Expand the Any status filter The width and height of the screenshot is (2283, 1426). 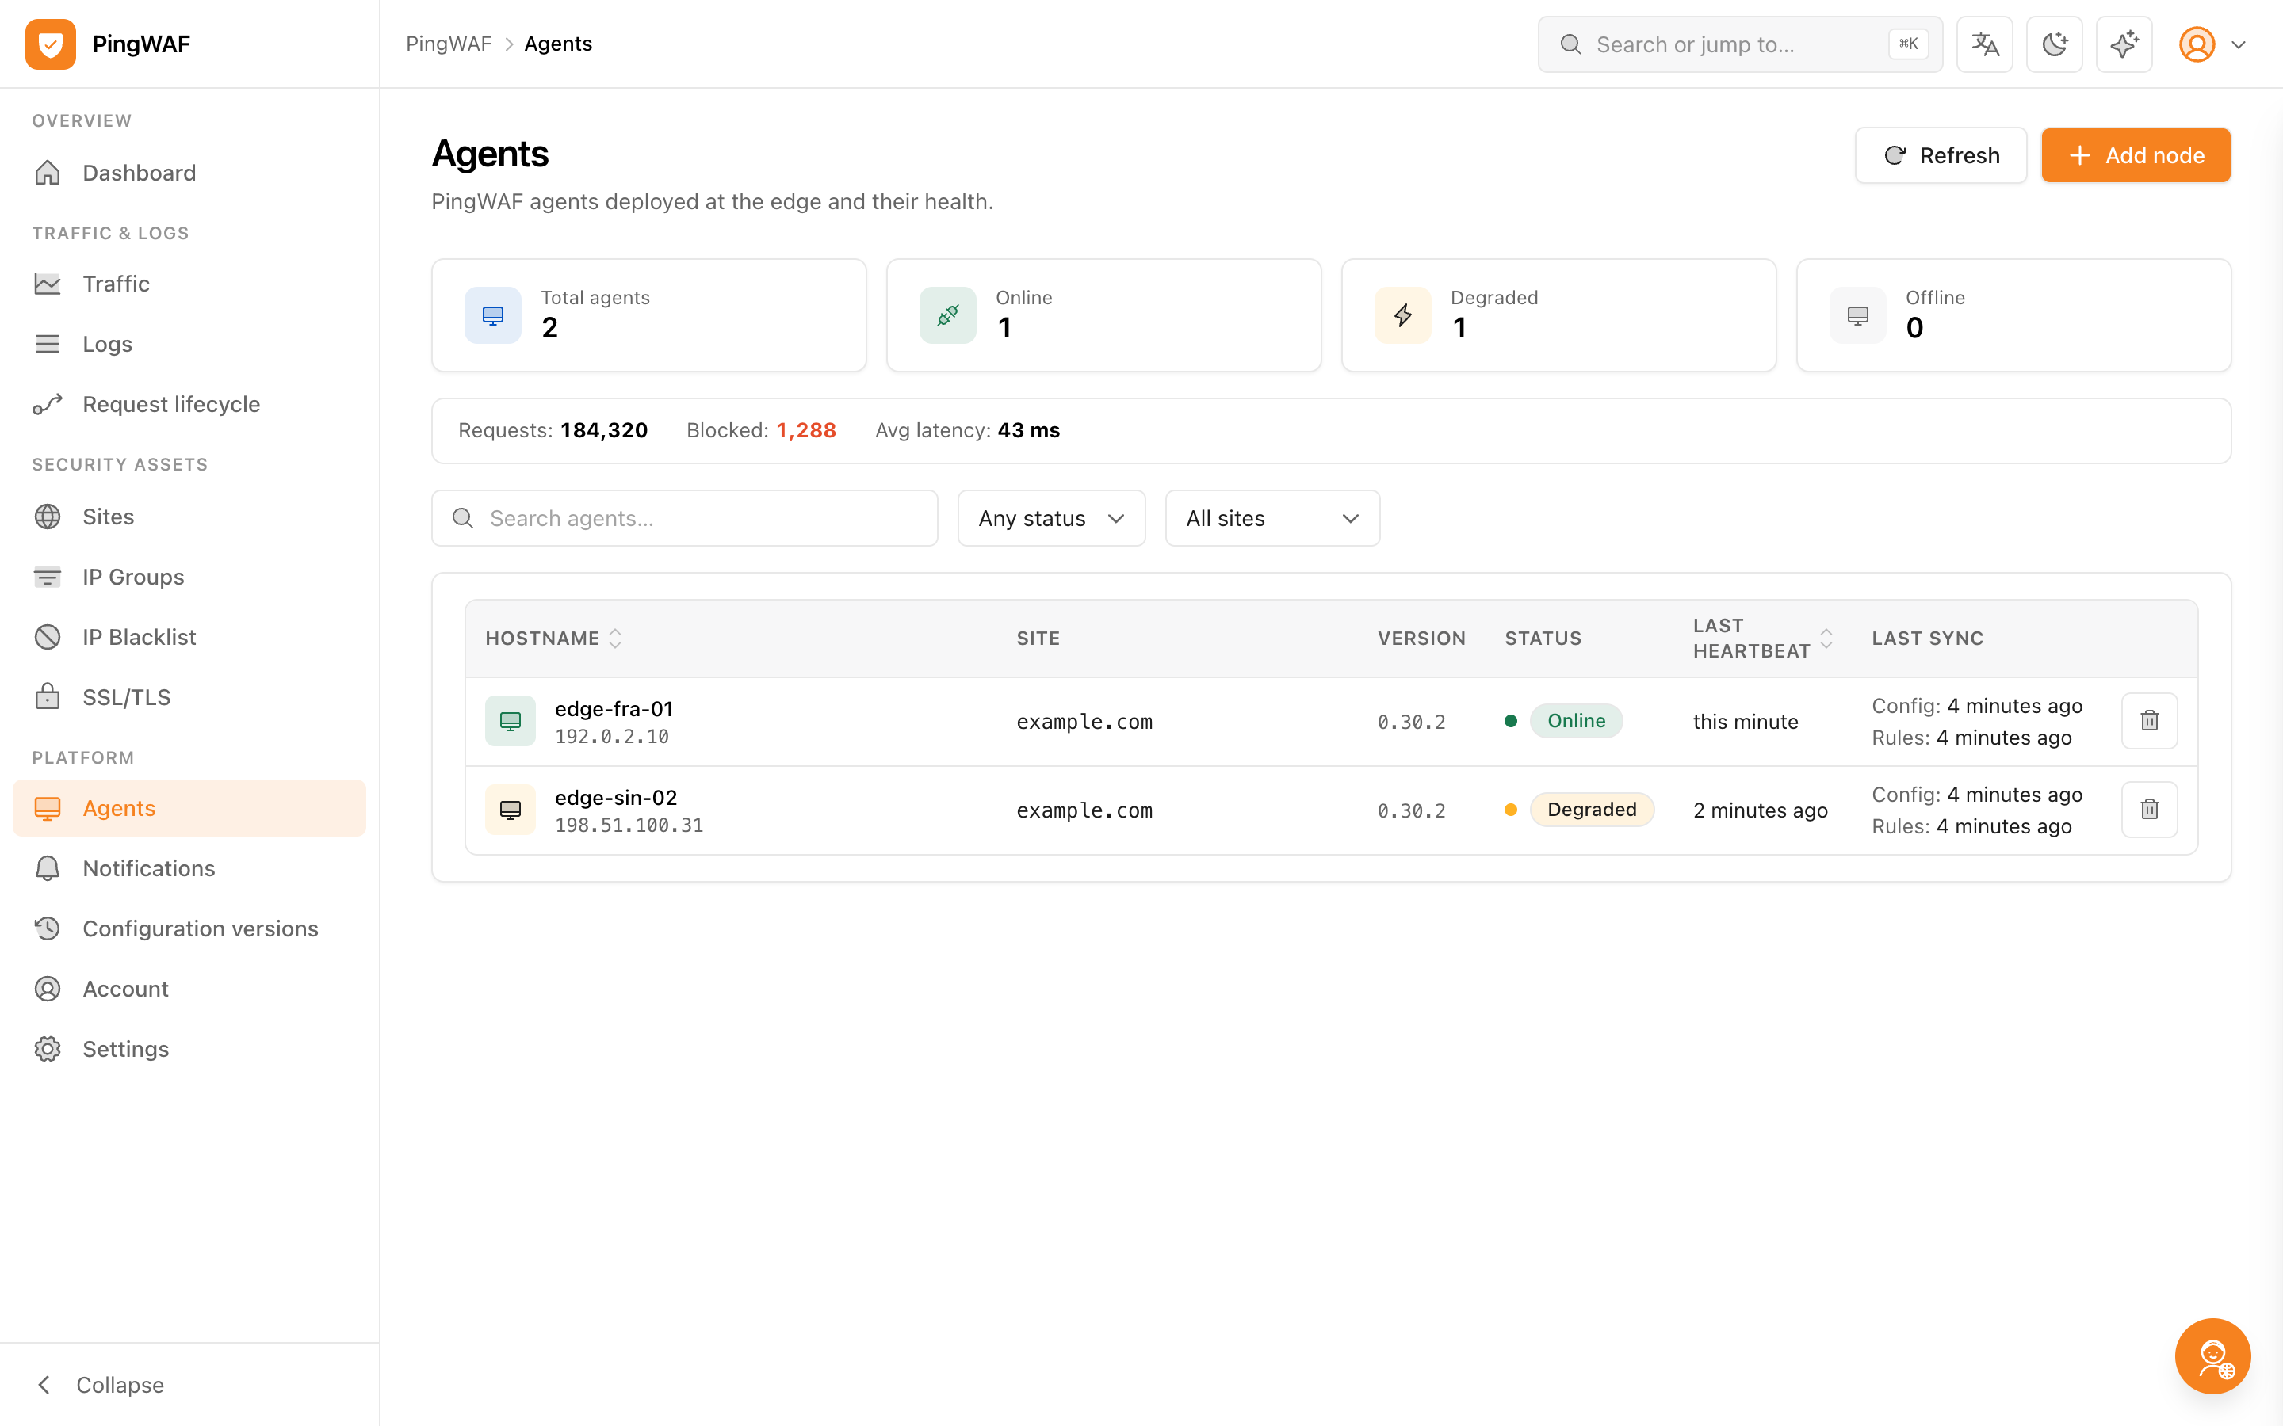(x=1052, y=518)
